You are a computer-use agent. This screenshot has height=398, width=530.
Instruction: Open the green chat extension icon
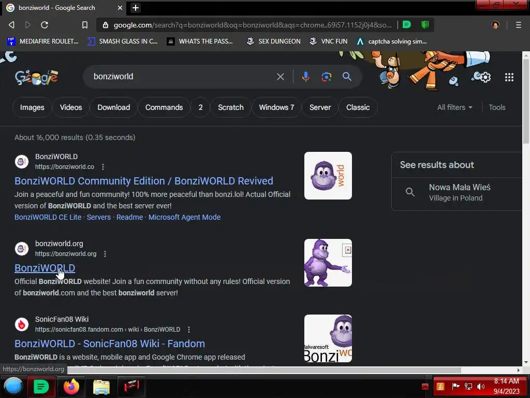pos(407,24)
